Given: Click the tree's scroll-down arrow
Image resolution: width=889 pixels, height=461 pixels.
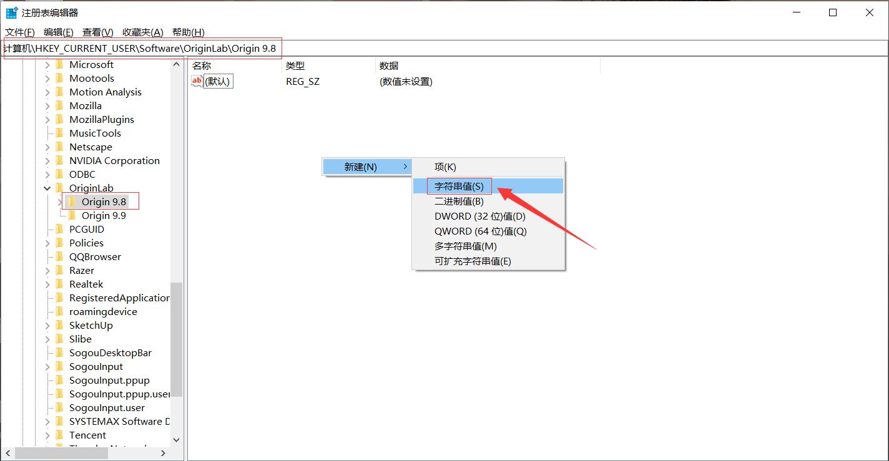Looking at the screenshot, I should click(x=177, y=440).
